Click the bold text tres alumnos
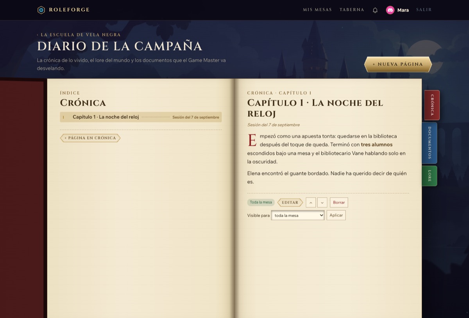The image size is (469, 318). point(377,145)
